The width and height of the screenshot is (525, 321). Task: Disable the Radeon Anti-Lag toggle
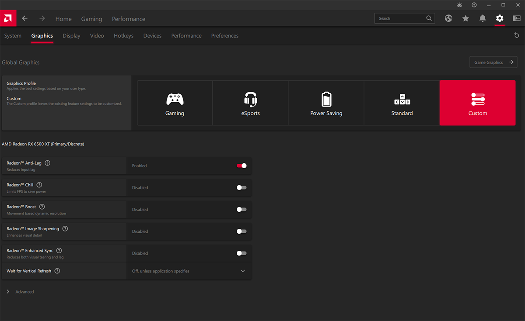(241, 166)
